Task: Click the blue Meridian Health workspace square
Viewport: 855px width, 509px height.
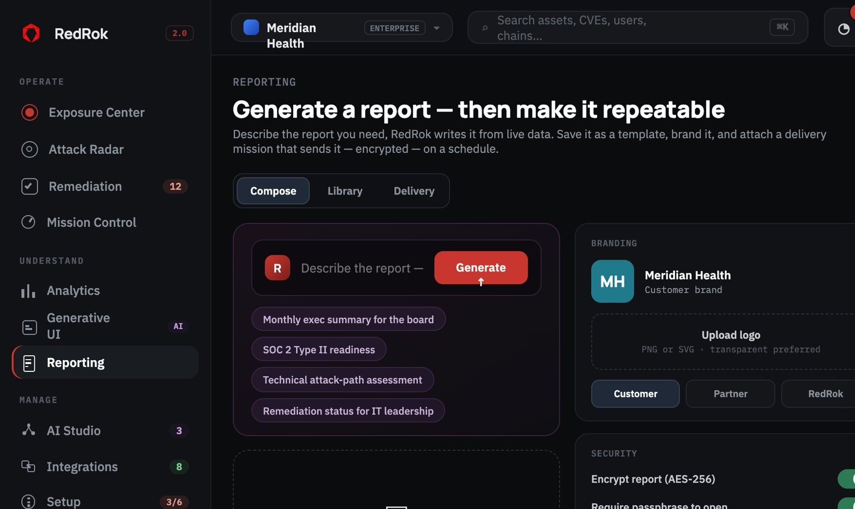Action: (251, 27)
